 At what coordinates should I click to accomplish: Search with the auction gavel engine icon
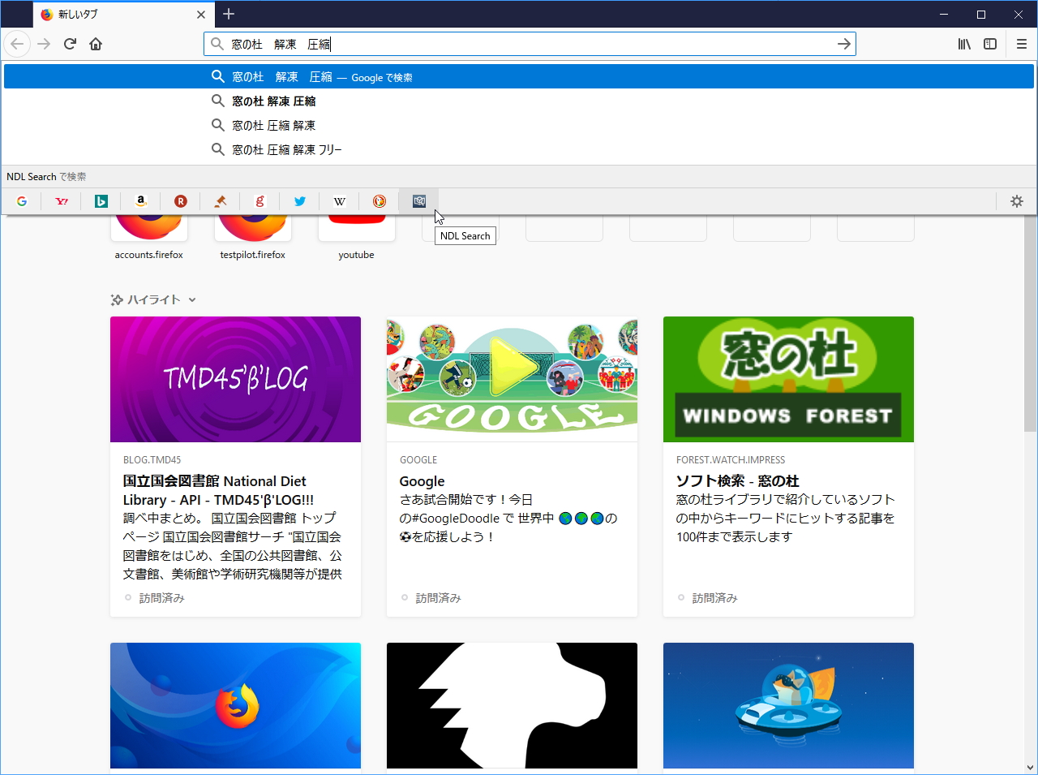221,201
